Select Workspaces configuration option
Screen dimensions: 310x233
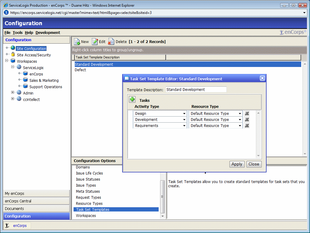[86, 215]
